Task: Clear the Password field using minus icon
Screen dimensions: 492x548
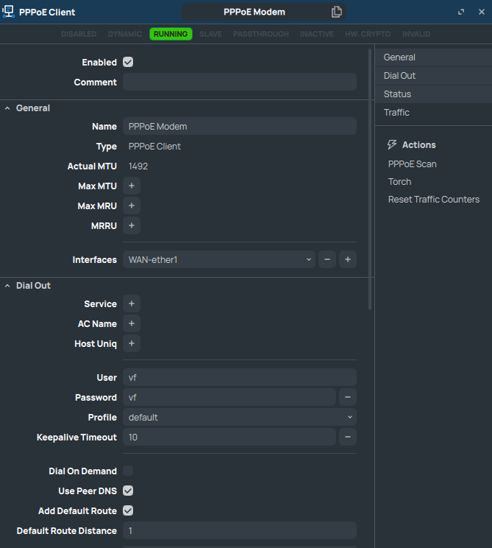Action: point(348,398)
